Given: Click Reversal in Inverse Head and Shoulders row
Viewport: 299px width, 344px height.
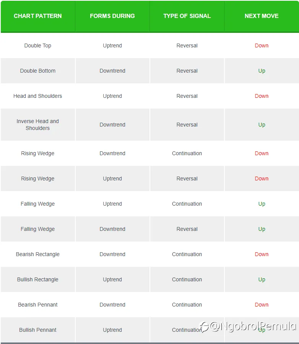Looking at the screenshot, I should tap(187, 125).
